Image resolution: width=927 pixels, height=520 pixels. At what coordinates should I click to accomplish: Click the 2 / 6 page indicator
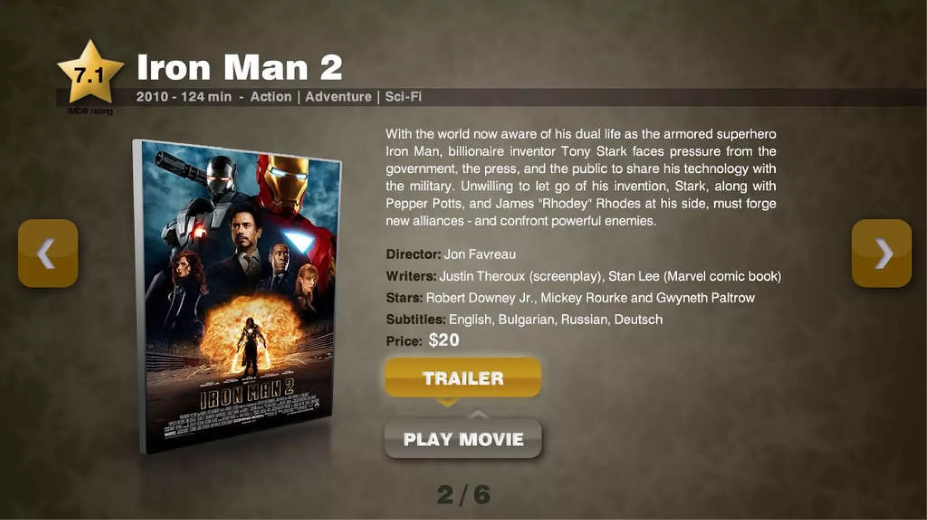pos(463,495)
